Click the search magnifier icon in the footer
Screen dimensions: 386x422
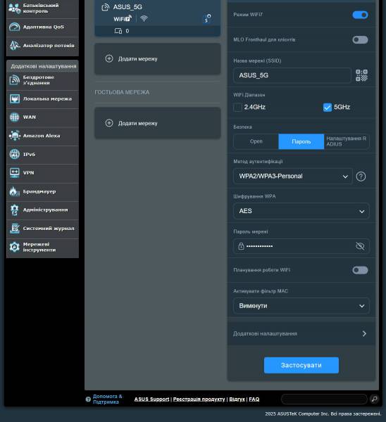click(x=375, y=399)
